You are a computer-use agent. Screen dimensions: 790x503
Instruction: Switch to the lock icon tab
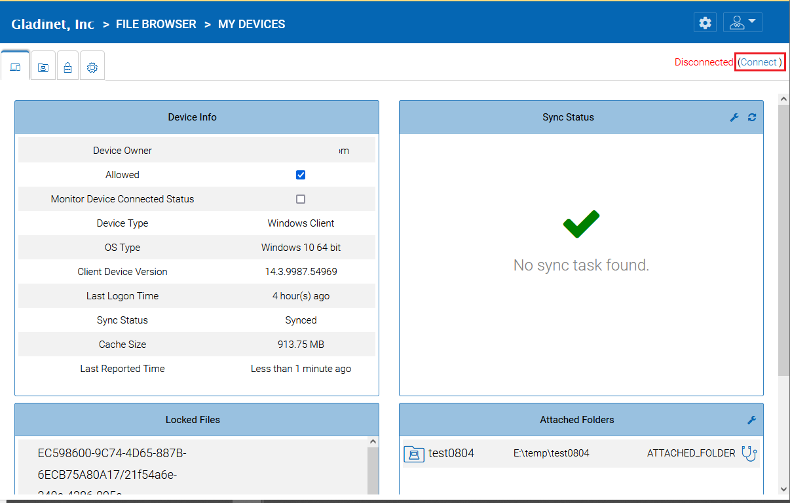coord(67,67)
